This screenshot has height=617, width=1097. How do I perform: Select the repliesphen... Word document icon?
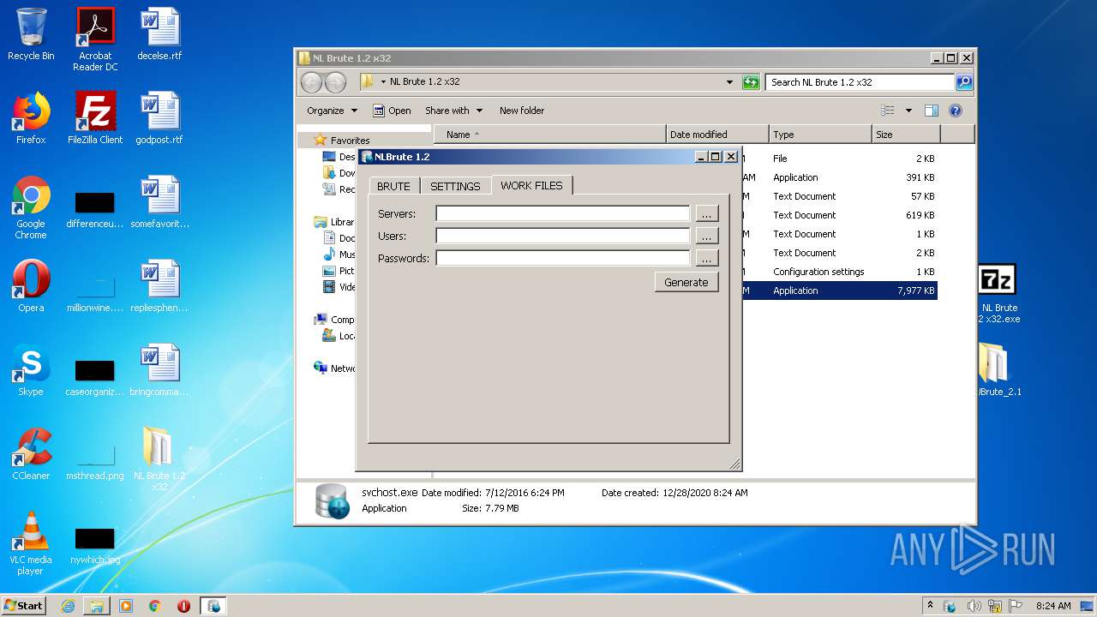click(159, 286)
